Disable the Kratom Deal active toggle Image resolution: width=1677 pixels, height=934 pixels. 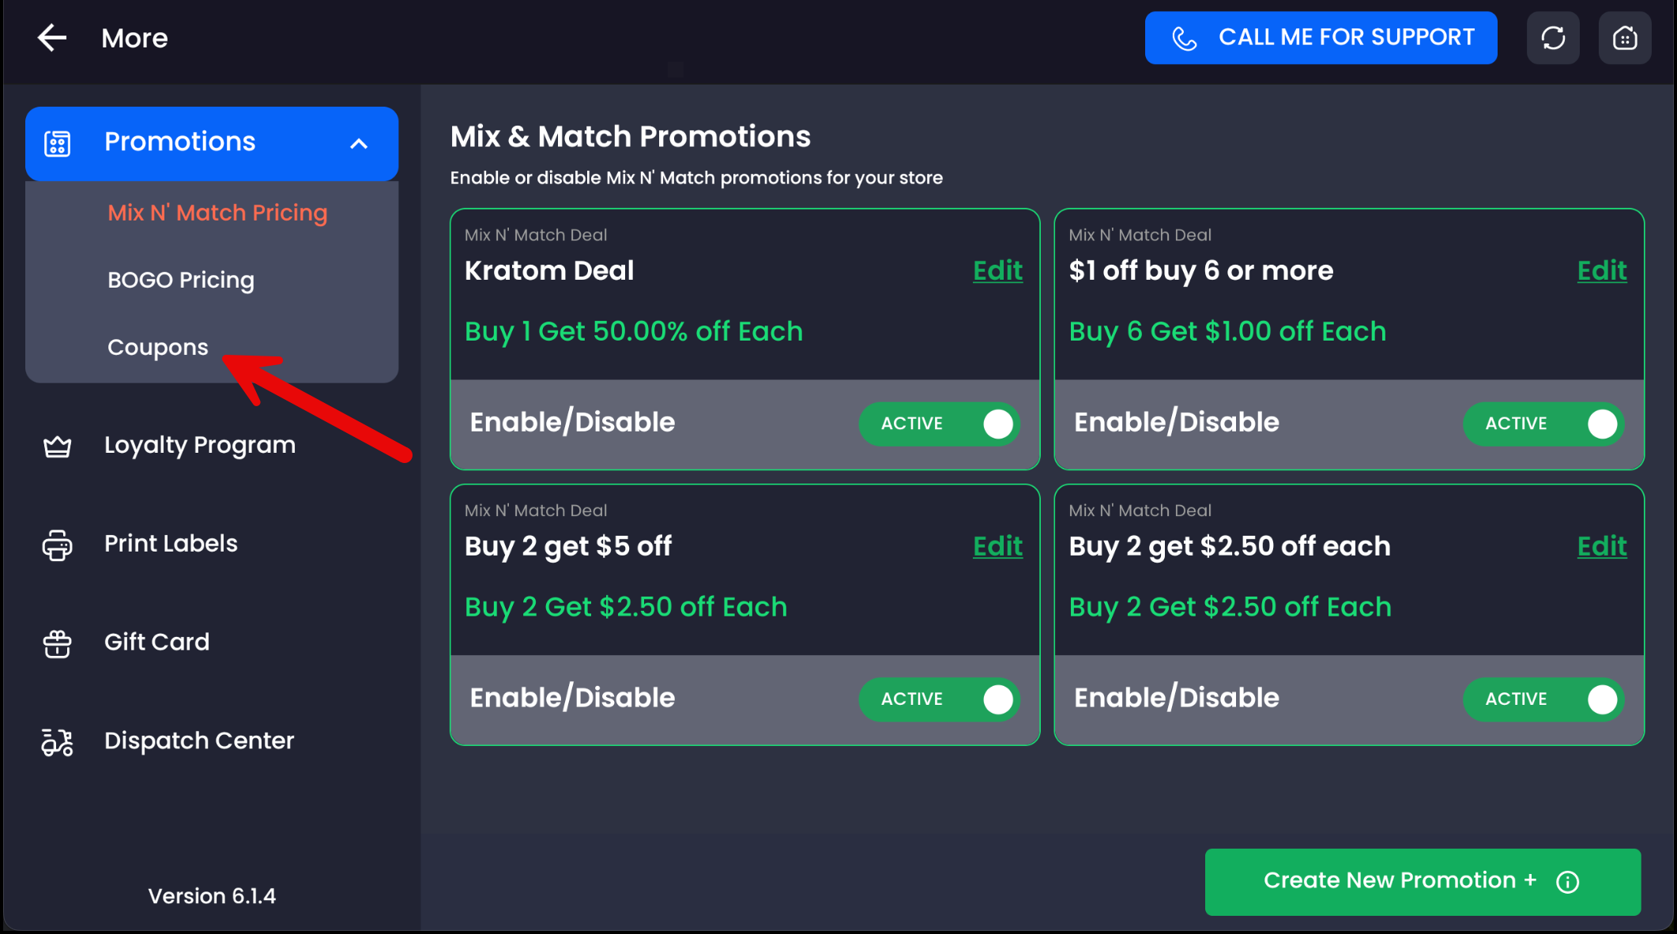click(939, 424)
